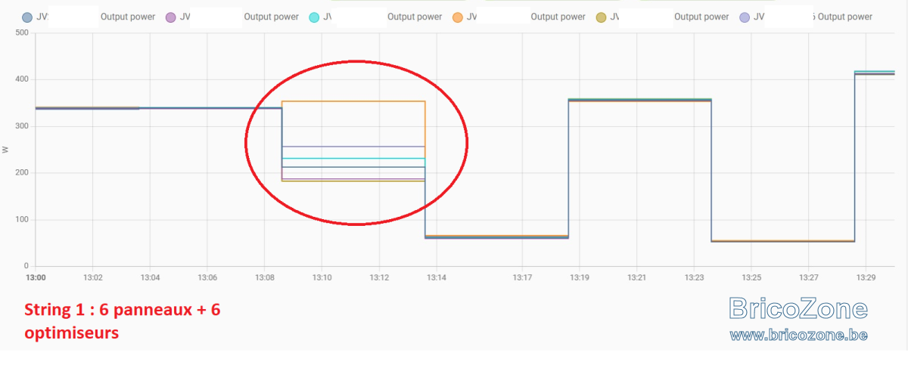The image size is (908, 368).
Task: Click the first Output power legend label
Action: click(x=128, y=17)
